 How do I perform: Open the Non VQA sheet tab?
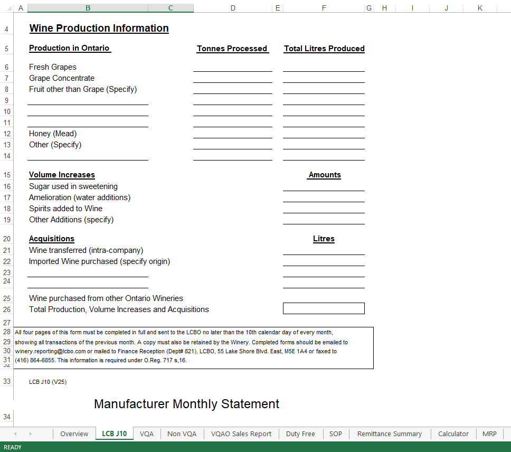coord(182,434)
